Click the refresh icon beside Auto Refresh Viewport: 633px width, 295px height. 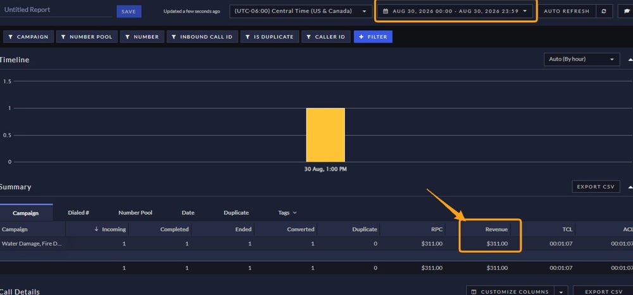click(604, 11)
